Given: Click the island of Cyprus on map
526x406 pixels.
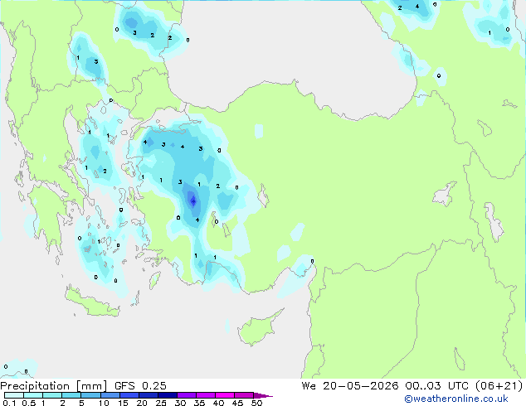Looking at the screenshot, I should tap(258, 329).
